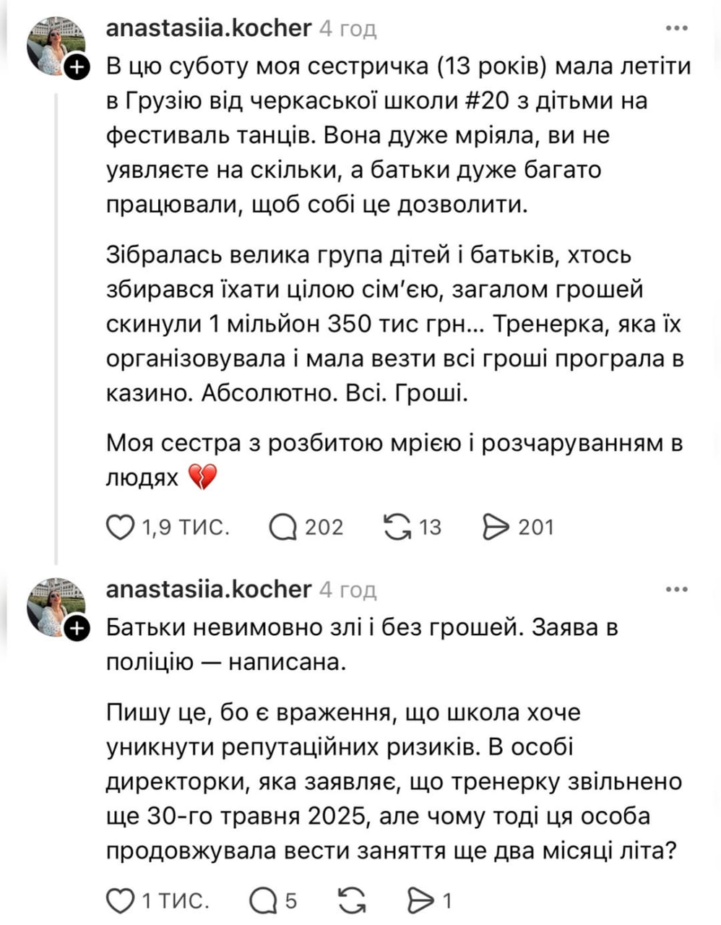Follow via plus badge on first avatar
This screenshot has width=721, height=925.
click(77, 69)
